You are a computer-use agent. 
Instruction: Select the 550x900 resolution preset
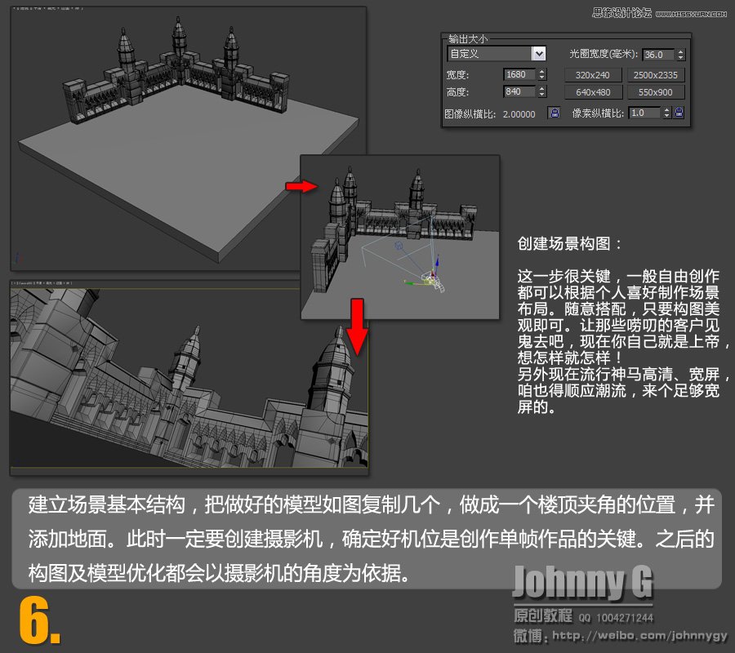(655, 91)
